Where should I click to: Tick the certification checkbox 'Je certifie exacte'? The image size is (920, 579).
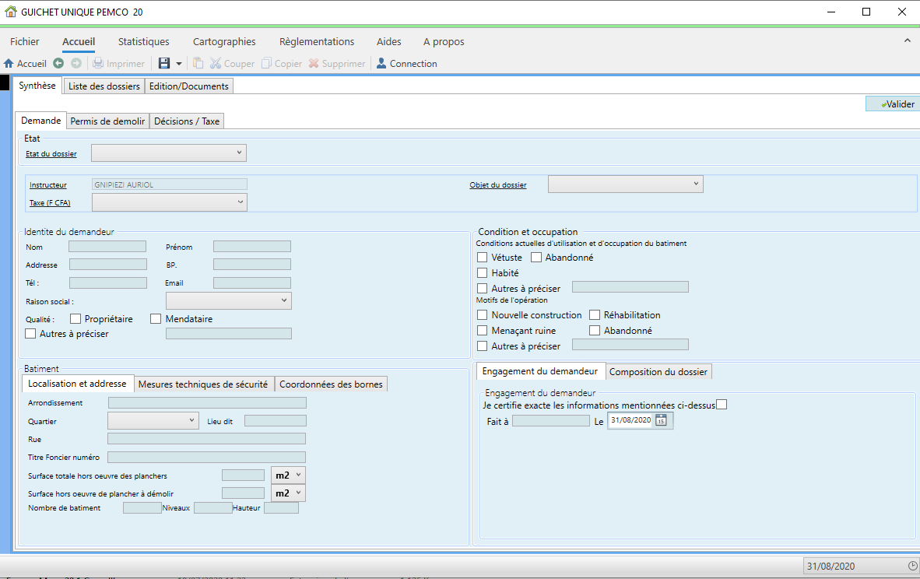(722, 404)
